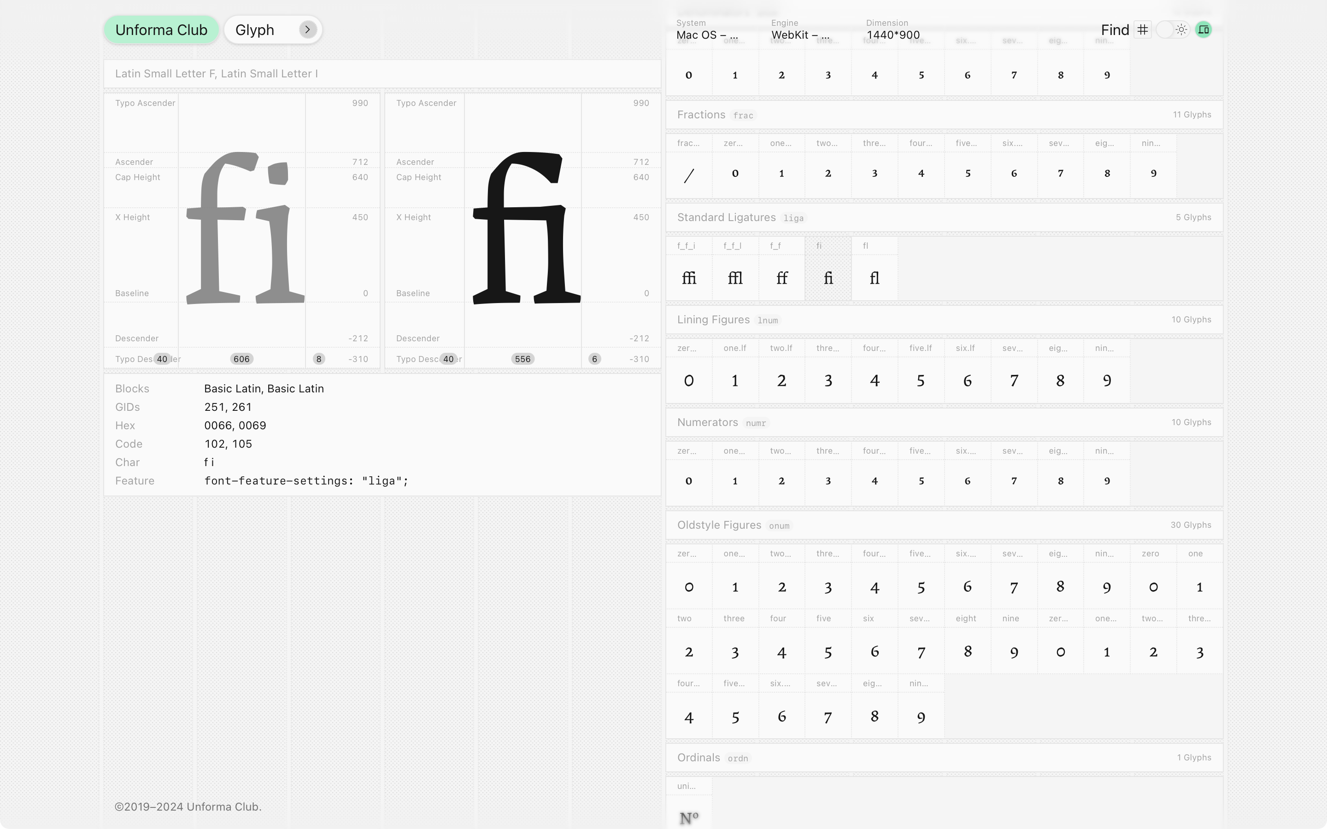
Task: Select numerator five glyph
Action: coord(921,480)
